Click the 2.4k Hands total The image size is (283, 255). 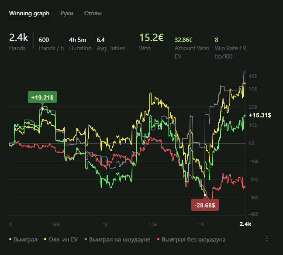coord(19,38)
